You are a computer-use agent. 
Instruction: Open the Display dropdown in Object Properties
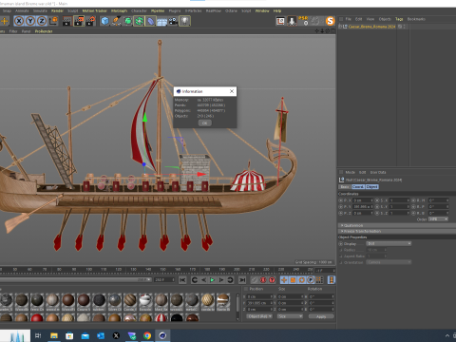coord(389,243)
